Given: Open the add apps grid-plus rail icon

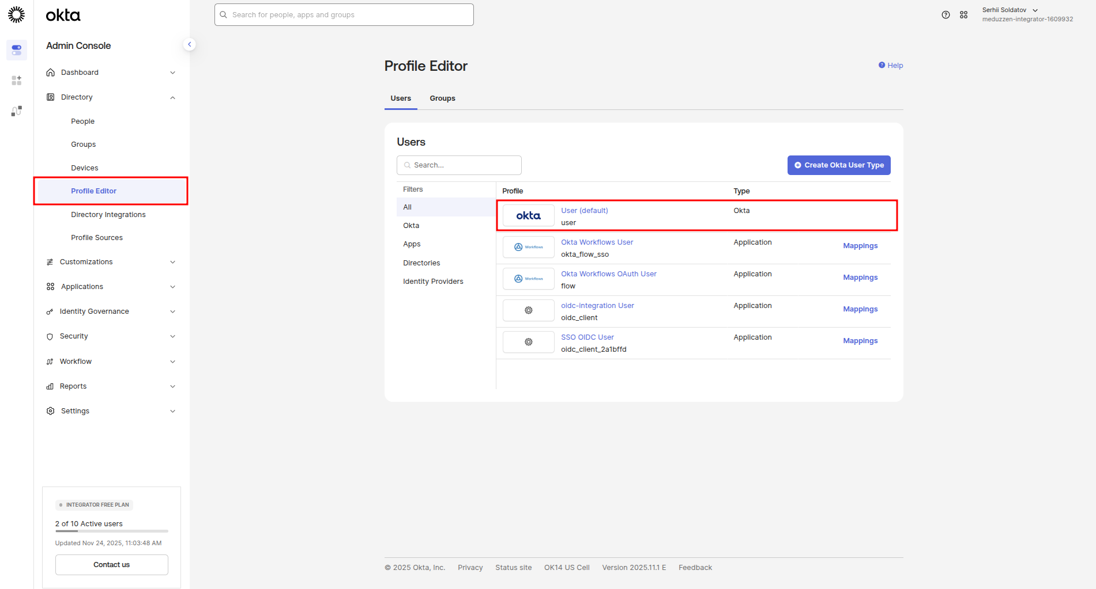Looking at the screenshot, I should (17, 81).
